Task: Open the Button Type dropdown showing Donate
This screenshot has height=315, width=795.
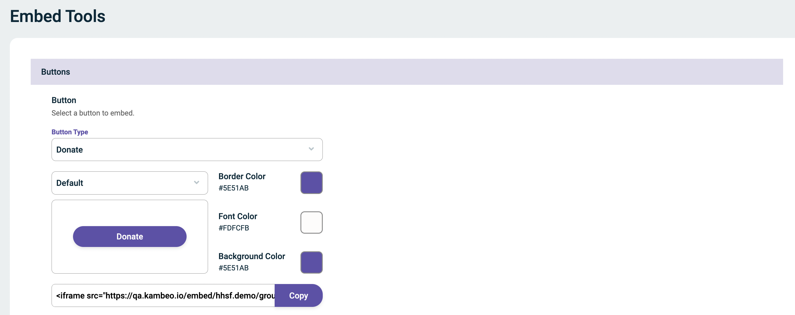Action: point(187,150)
